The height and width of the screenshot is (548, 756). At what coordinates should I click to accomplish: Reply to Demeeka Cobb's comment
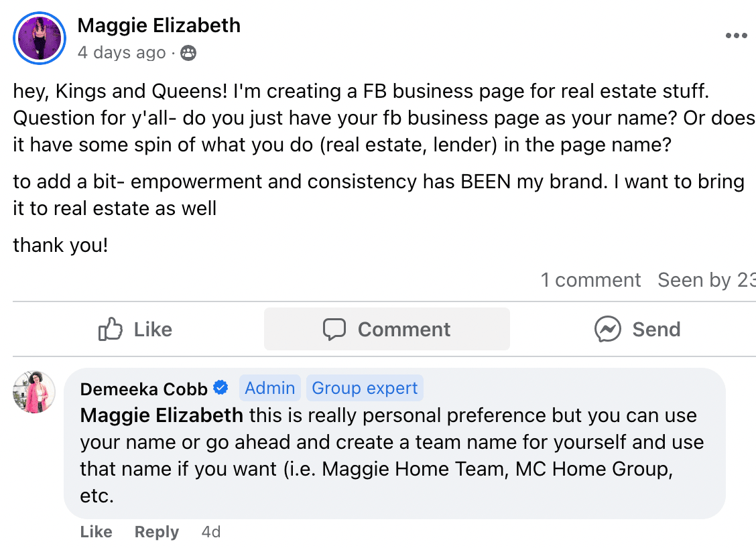click(157, 532)
